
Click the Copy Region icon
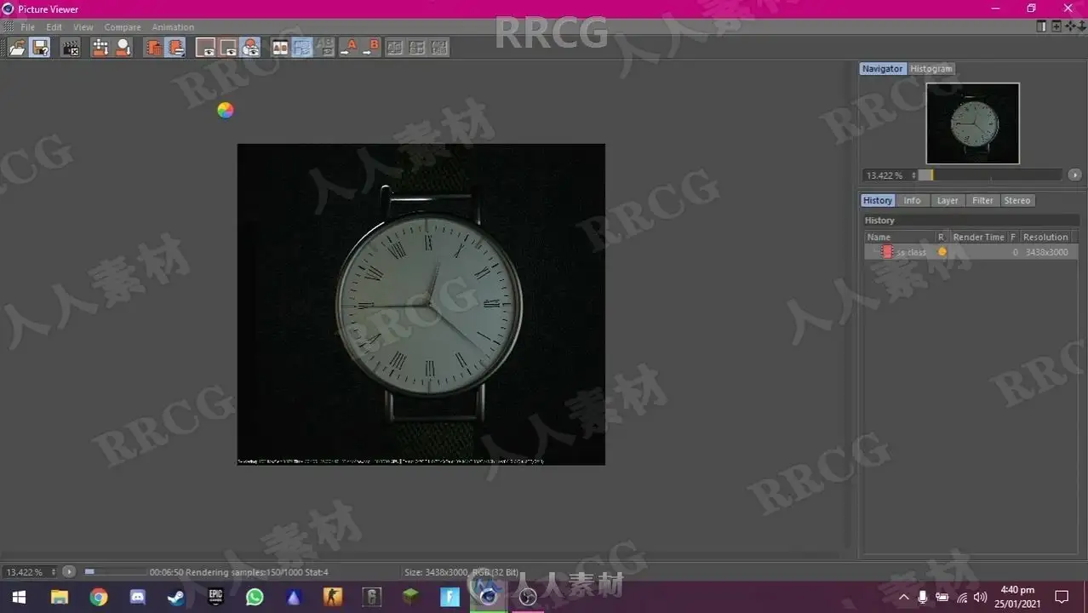(176, 48)
